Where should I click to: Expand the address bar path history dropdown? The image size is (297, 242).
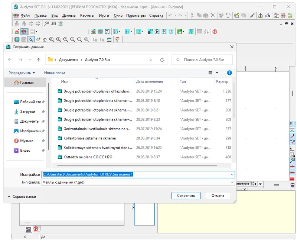[x=151, y=60]
